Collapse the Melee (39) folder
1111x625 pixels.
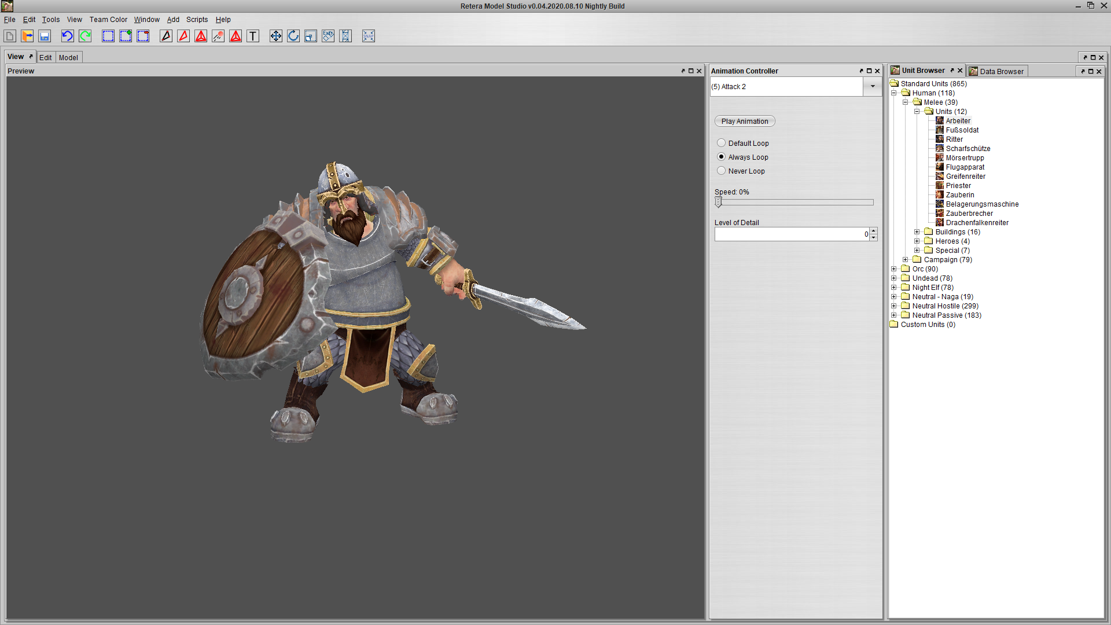(x=906, y=102)
